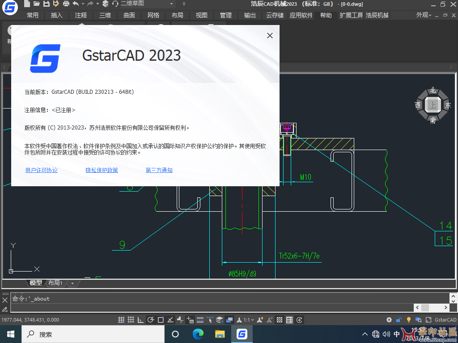Toggle lineweight display in status bar
The image size is (458, 343).
[x=200, y=320]
